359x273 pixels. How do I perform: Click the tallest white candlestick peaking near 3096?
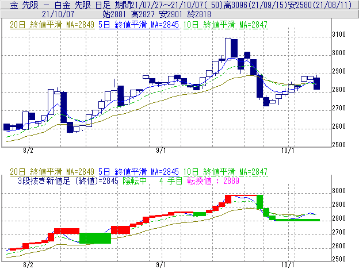coord(228,49)
